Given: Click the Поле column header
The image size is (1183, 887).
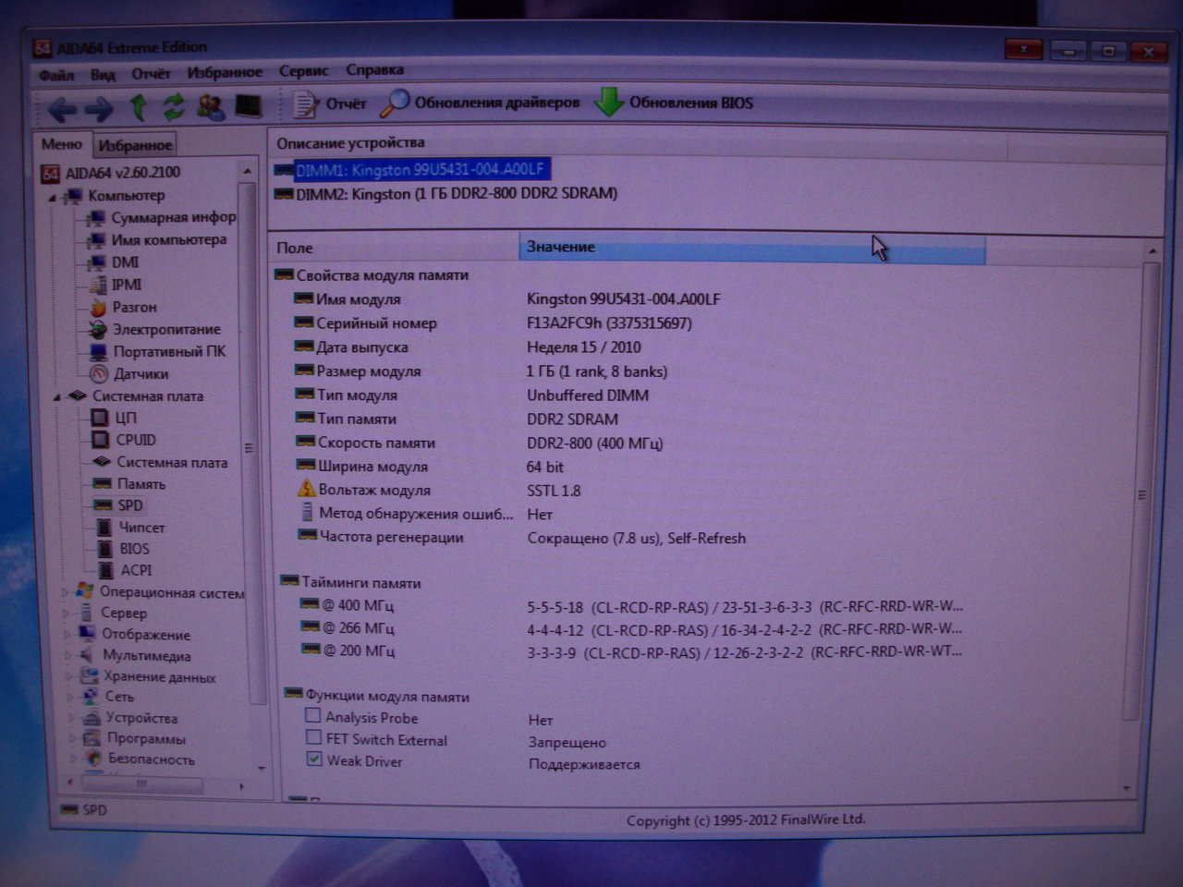Looking at the screenshot, I should (x=395, y=248).
